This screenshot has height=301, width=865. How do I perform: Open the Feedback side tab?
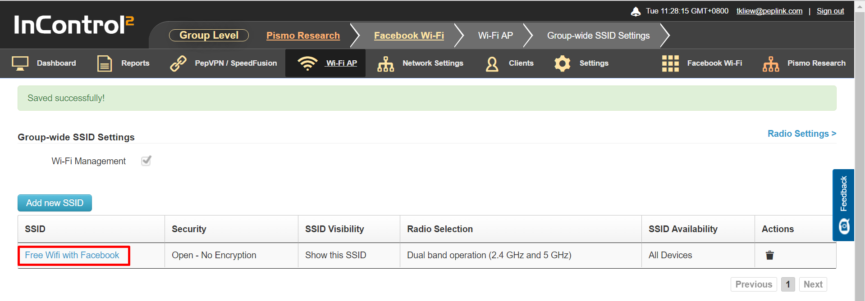point(843,205)
